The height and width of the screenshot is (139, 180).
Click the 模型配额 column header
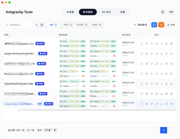click(63, 35)
